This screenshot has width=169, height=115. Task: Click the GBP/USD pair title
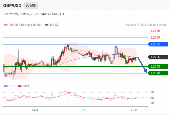click(x=12, y=5)
